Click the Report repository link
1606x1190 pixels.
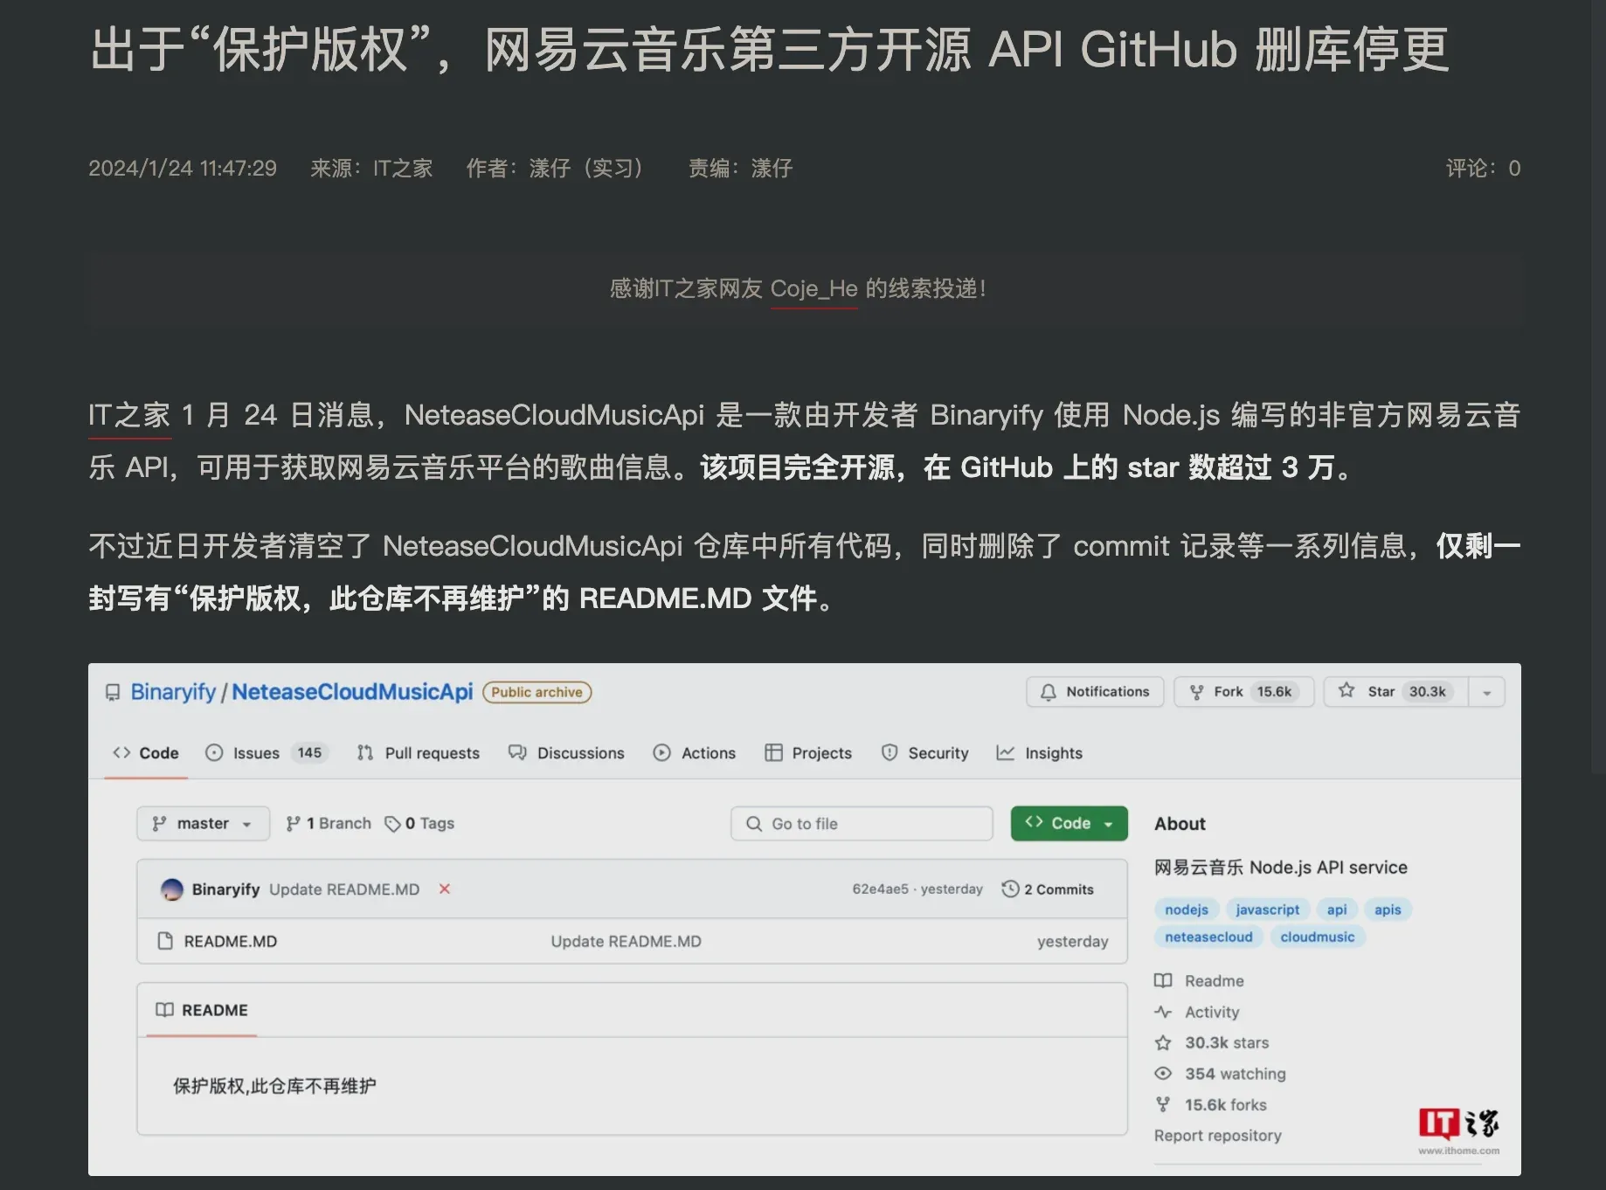(x=1218, y=1135)
